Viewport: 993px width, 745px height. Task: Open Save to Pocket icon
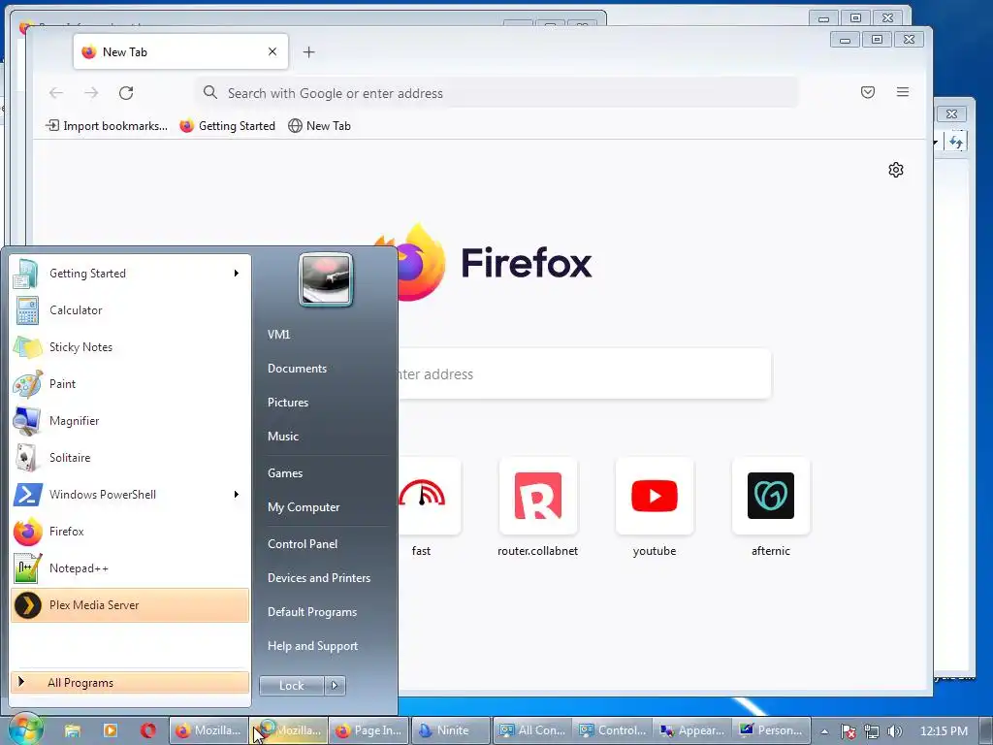[868, 92]
